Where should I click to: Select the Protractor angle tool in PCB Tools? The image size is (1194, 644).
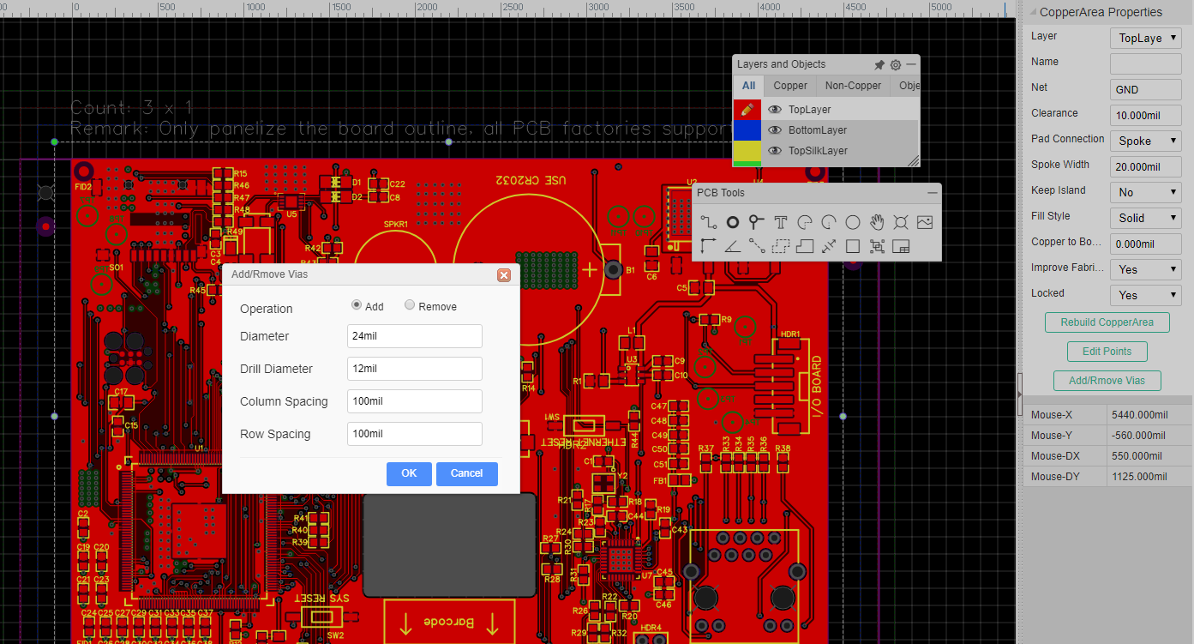click(x=733, y=246)
